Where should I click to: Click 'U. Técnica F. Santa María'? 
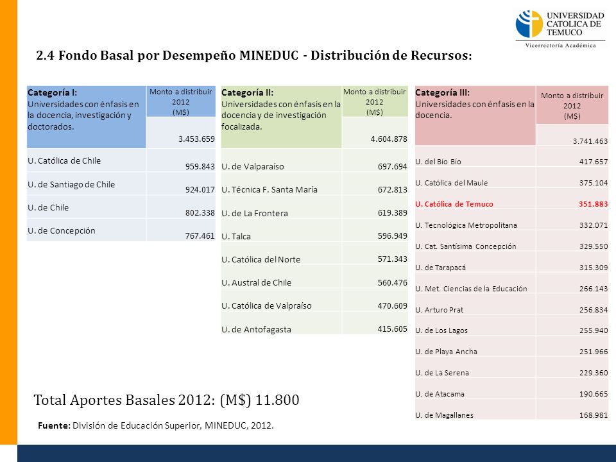(x=269, y=190)
